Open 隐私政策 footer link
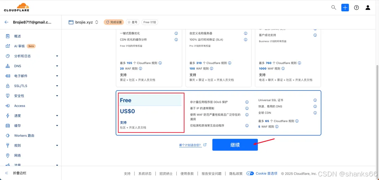Screen dimensions: 379x180 click(x=236, y=174)
